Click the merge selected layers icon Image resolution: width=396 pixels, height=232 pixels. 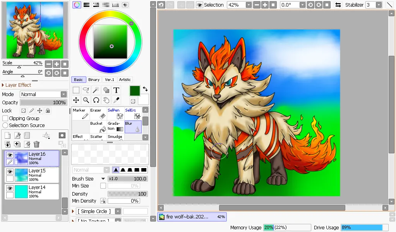17,144
